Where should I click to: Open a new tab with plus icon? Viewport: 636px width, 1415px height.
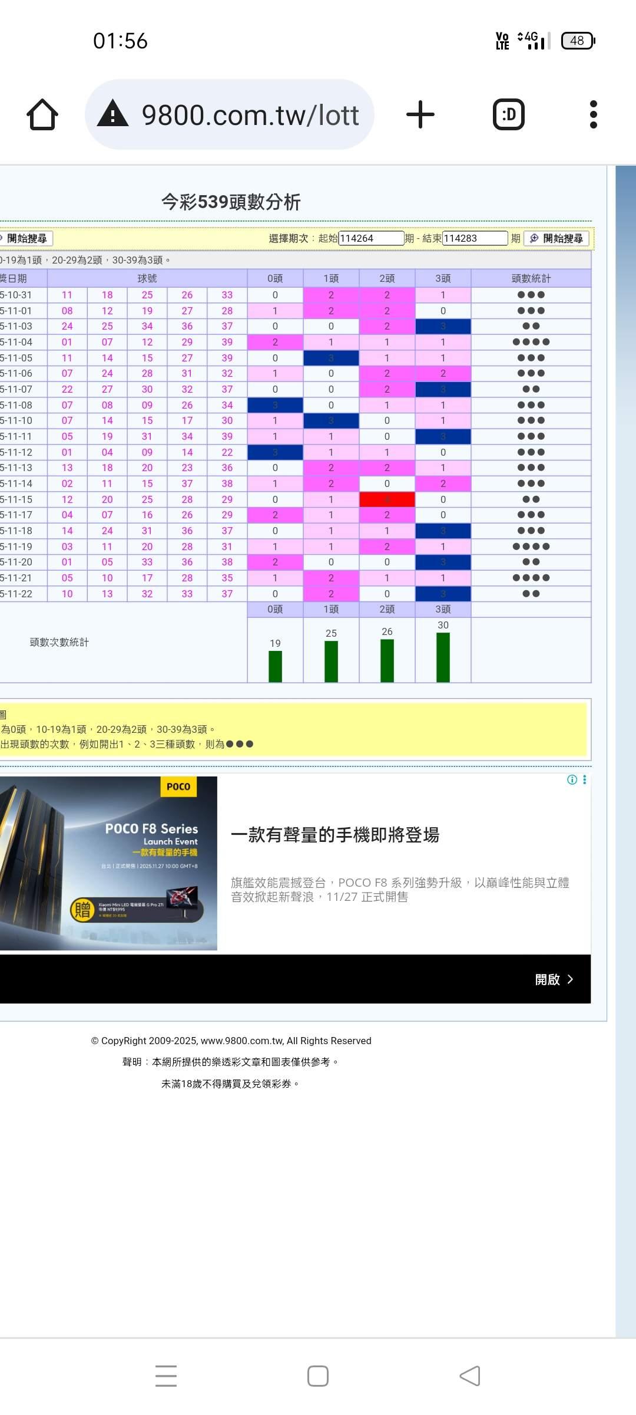point(420,114)
